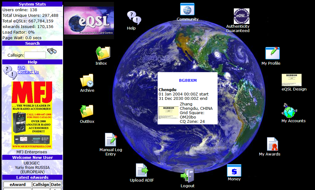Click the '31 Dec 2030 00:00Z end' line

point(183,98)
